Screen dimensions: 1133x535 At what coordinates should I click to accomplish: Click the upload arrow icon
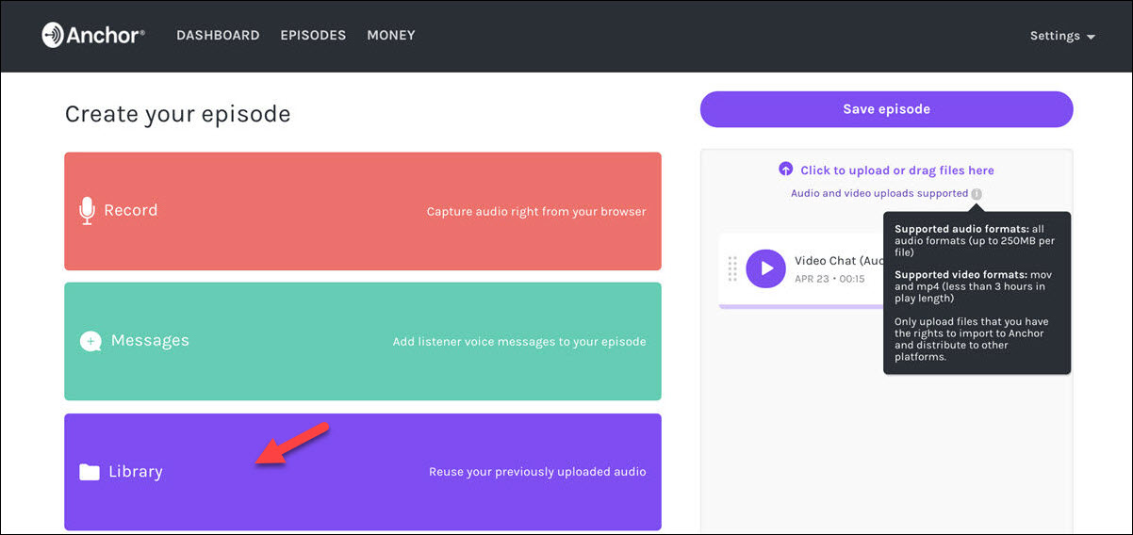785,170
